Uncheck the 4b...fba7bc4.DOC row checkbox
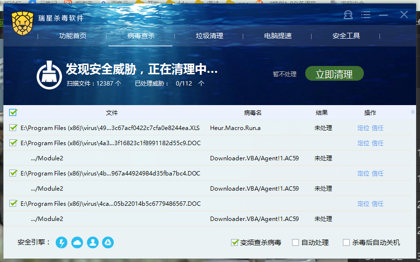Screen dimensions: 420x262 [x=13, y=173]
